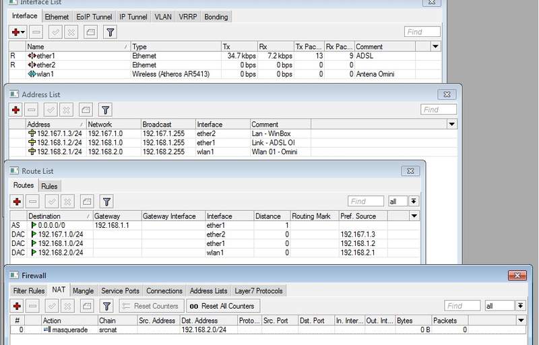Disable selected interface with X in Interface List
Viewport: 539px width, 345px height.
(x=71, y=32)
